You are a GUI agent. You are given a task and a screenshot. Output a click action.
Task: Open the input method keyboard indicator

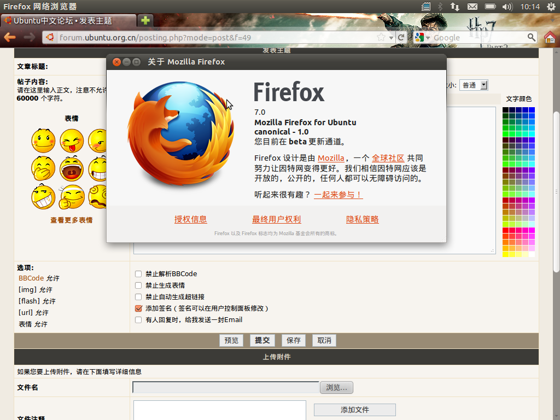[x=425, y=7]
